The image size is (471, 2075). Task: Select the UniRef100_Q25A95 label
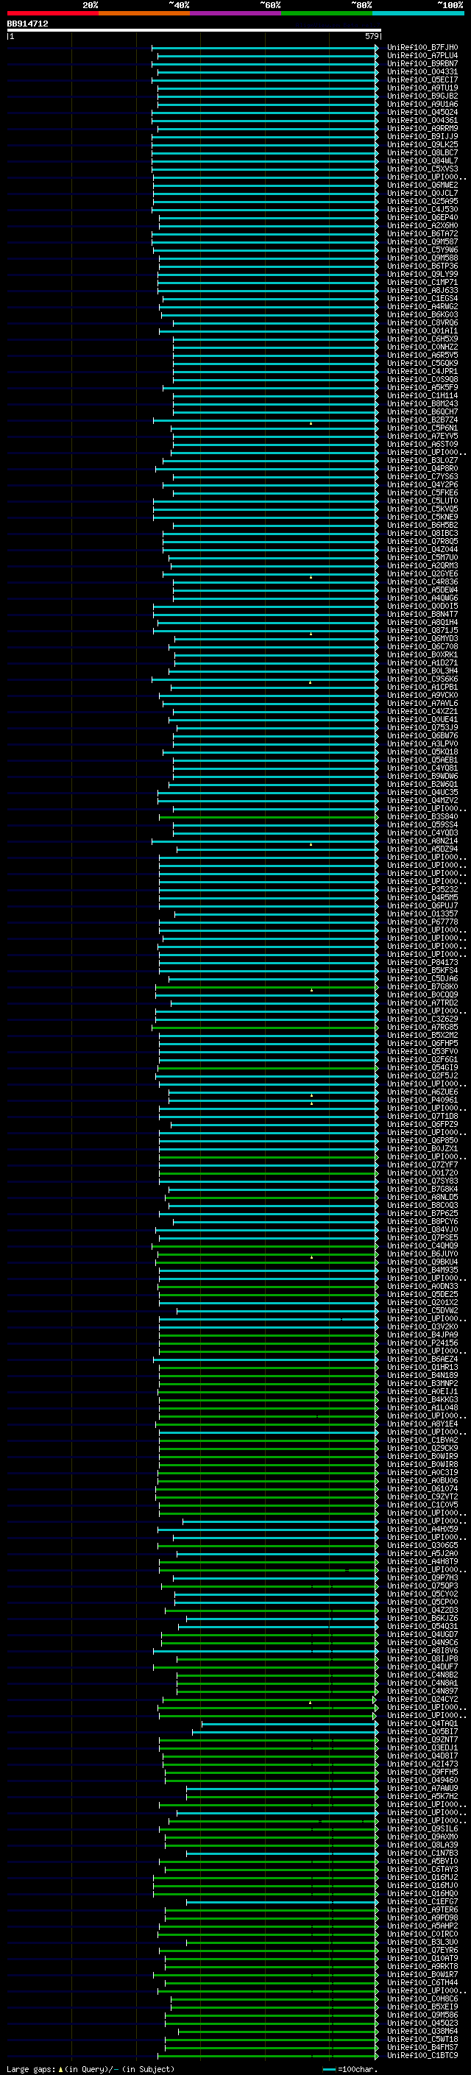(422, 202)
